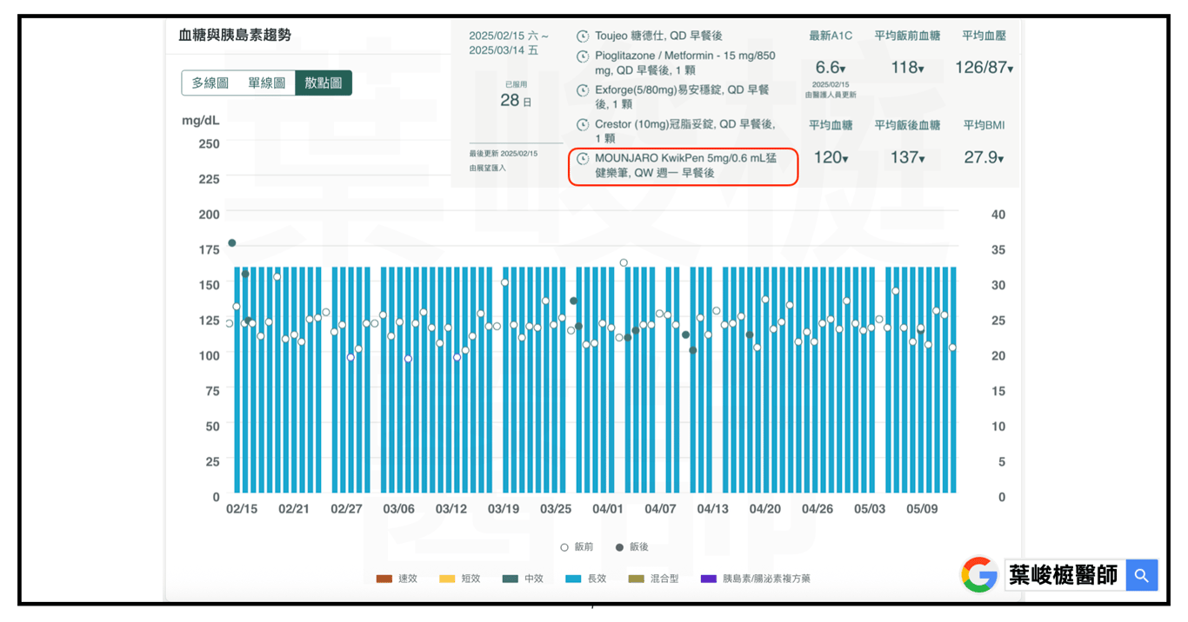Toggle the 飯前 hollow dot legend
The width and height of the screenshot is (1188, 622).
(578, 547)
